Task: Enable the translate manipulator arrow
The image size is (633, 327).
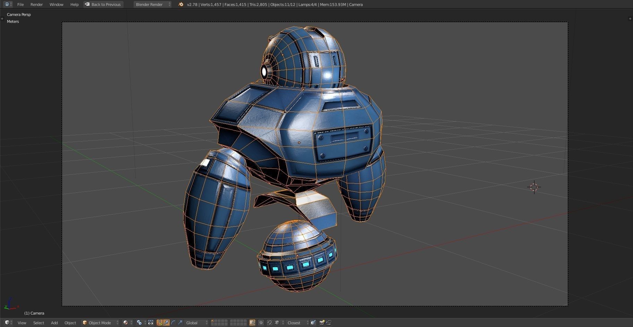Action: click(166, 323)
